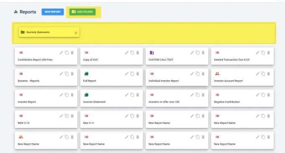Duplicate the New 4.11 report
Screen dimensions: 285x153
132,116
